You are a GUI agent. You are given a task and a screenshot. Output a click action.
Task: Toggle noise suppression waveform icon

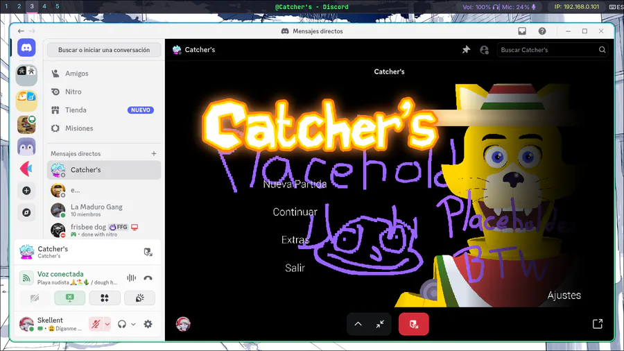(x=131, y=277)
